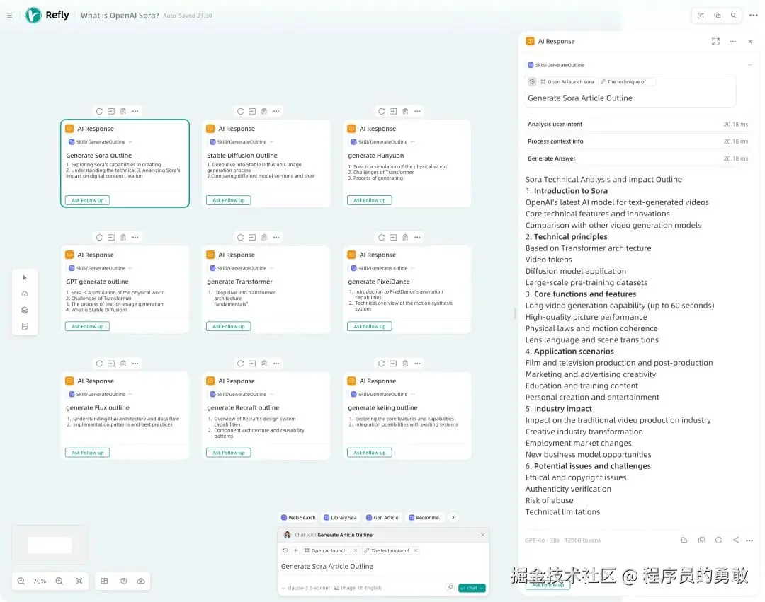
Task: Open the layers icon in the left toolbar
Action: click(x=25, y=309)
